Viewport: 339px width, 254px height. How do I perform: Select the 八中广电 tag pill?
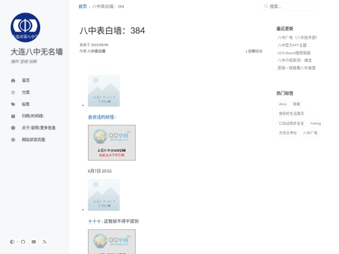pos(310,133)
